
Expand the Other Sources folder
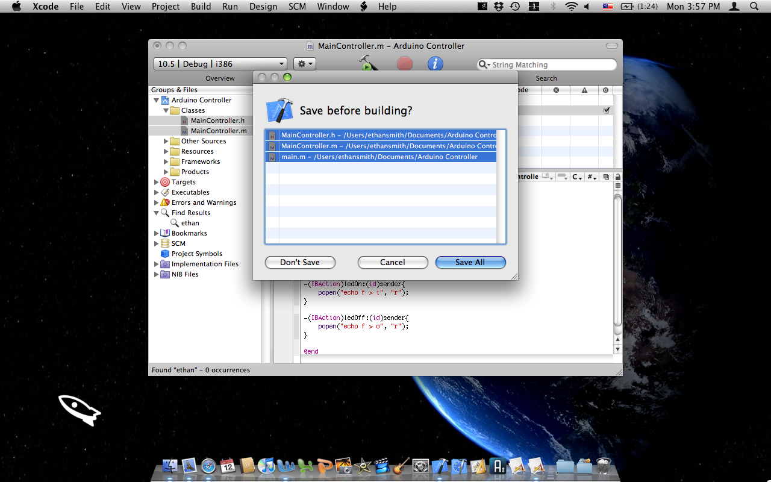tap(166, 141)
